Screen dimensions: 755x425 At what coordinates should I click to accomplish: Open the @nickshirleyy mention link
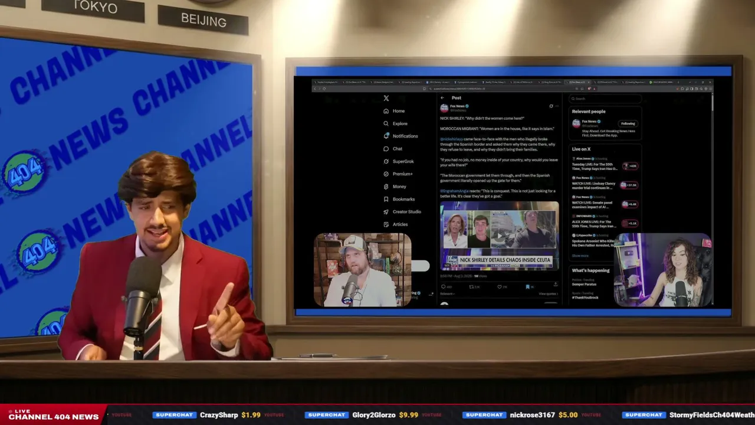click(451, 139)
